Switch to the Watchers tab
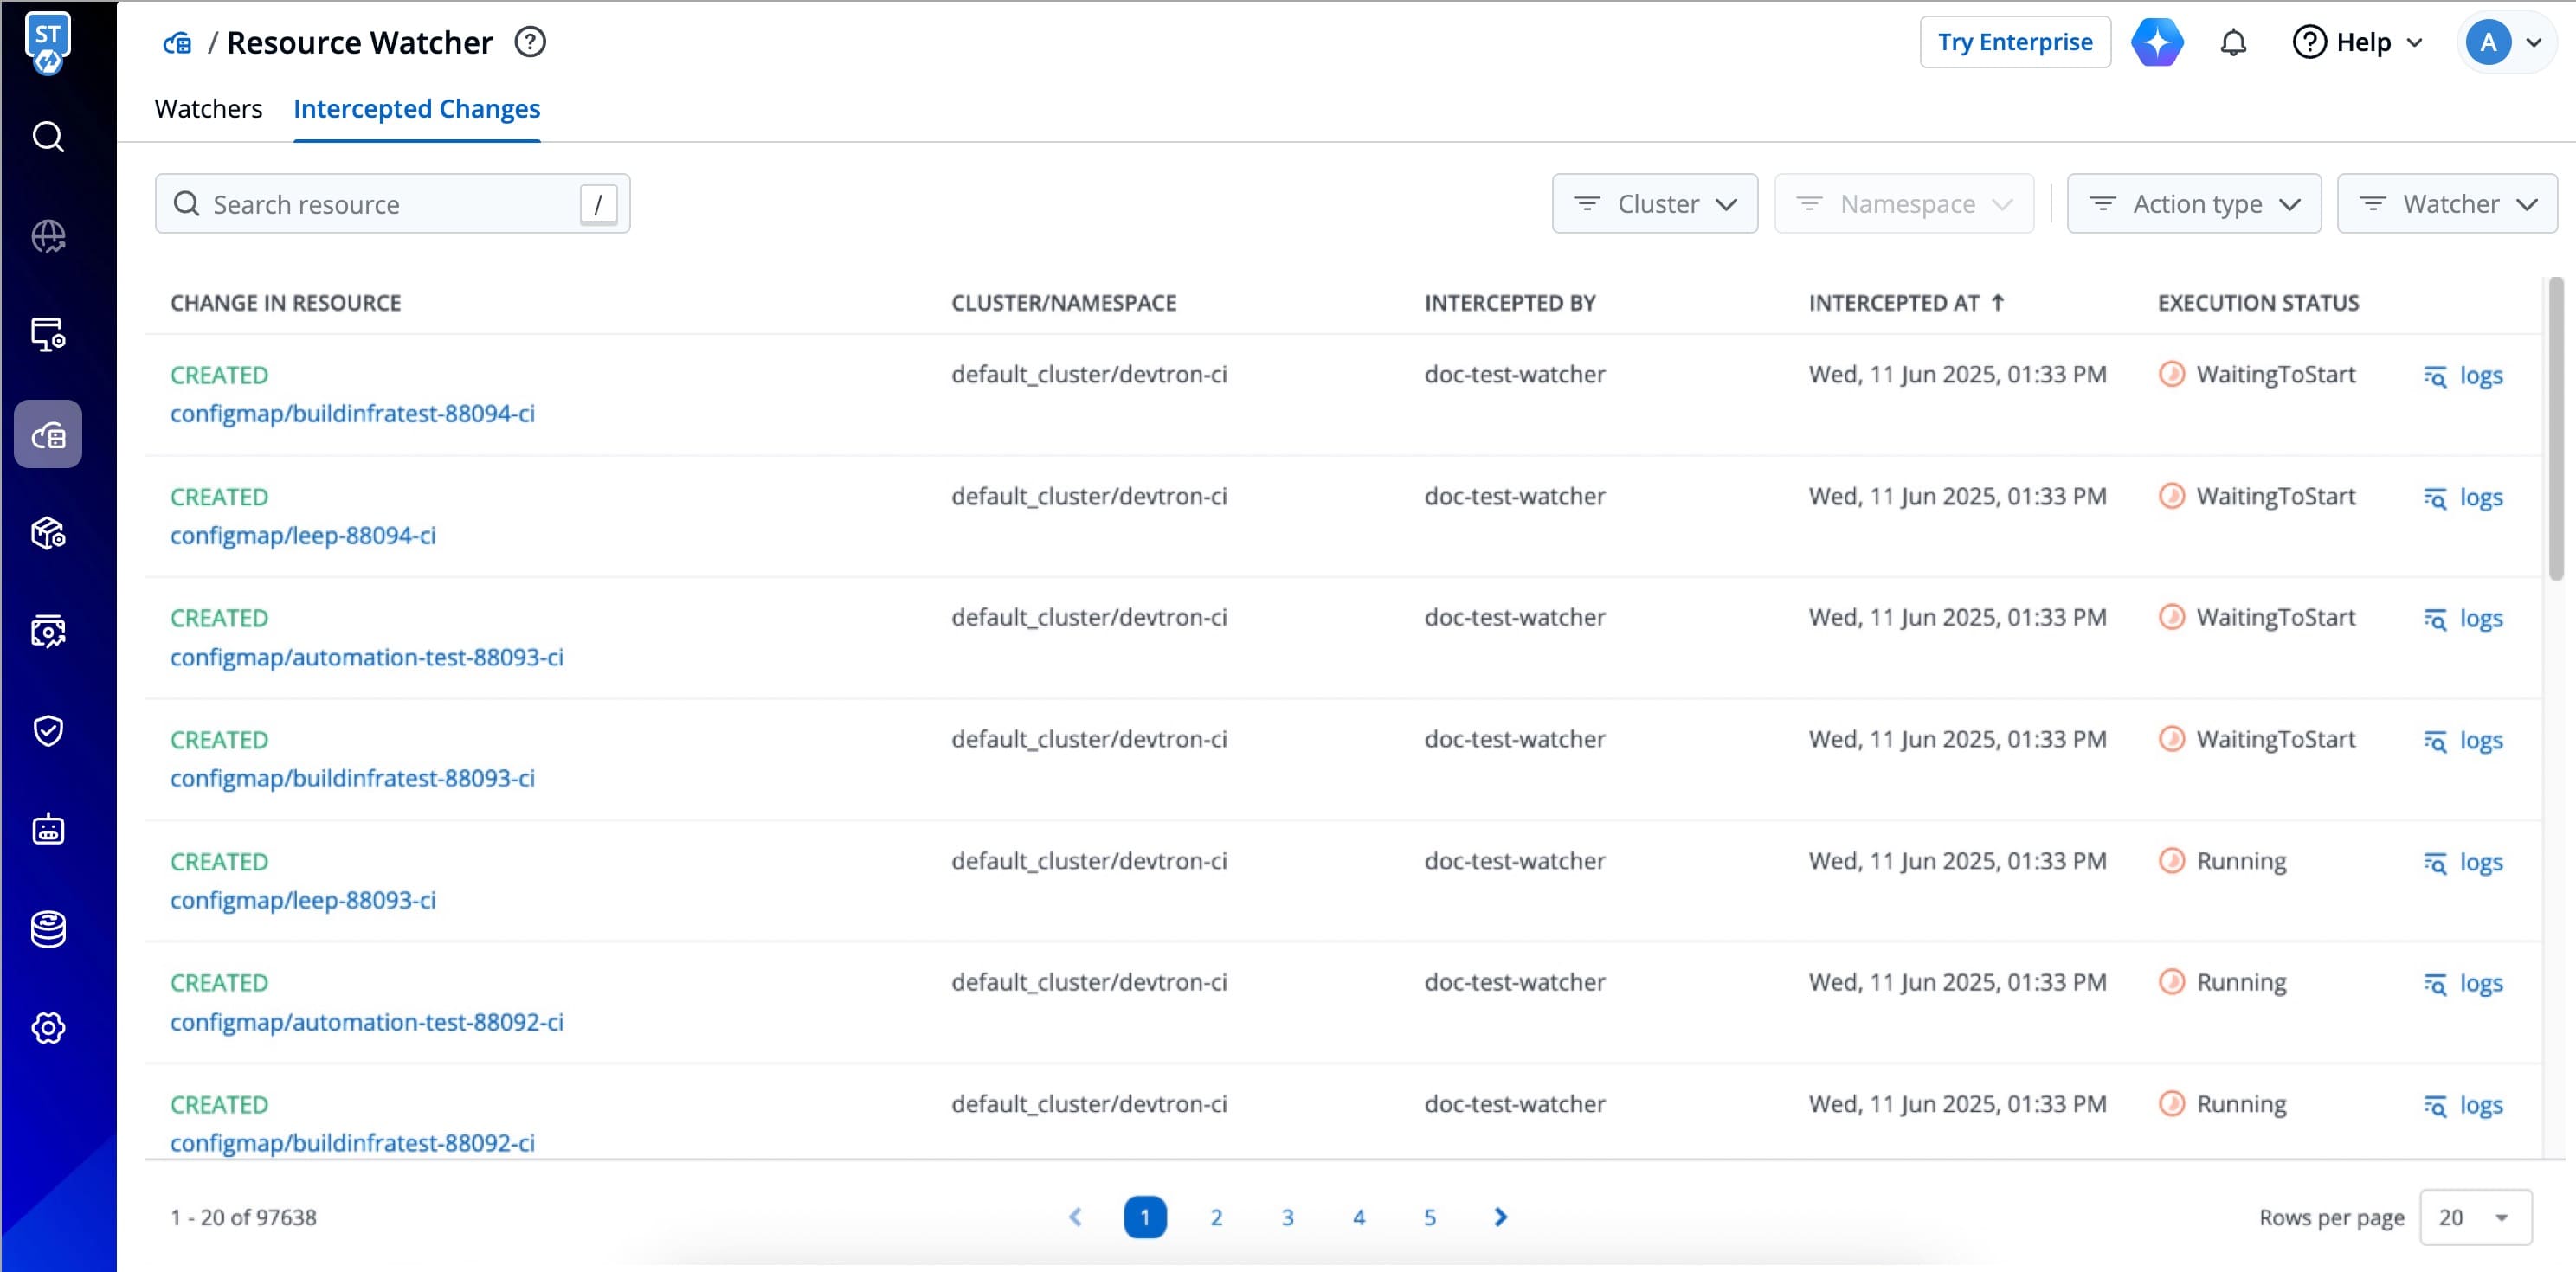The image size is (2576, 1272). pos(208,109)
